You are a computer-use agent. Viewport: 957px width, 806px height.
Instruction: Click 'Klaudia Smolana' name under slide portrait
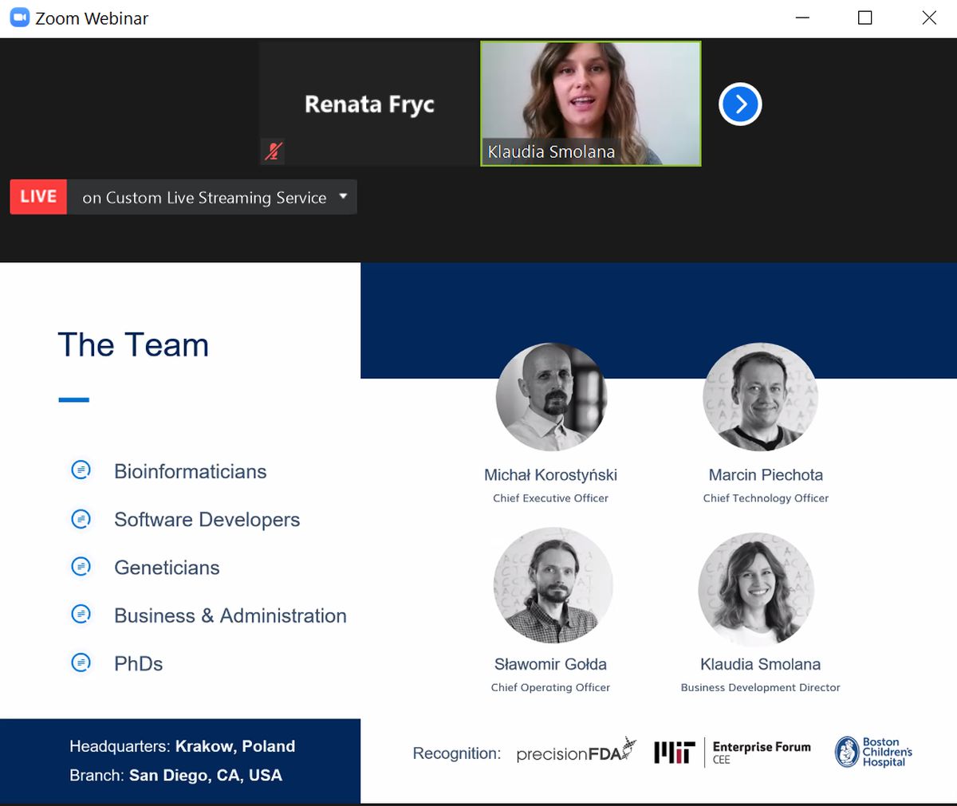(x=760, y=664)
